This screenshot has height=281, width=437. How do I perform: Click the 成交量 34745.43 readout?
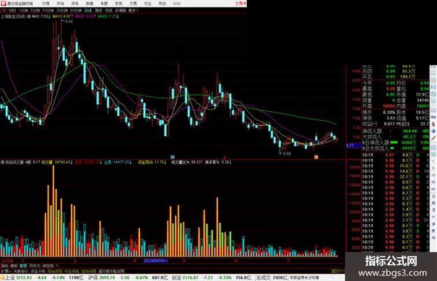click(57, 162)
